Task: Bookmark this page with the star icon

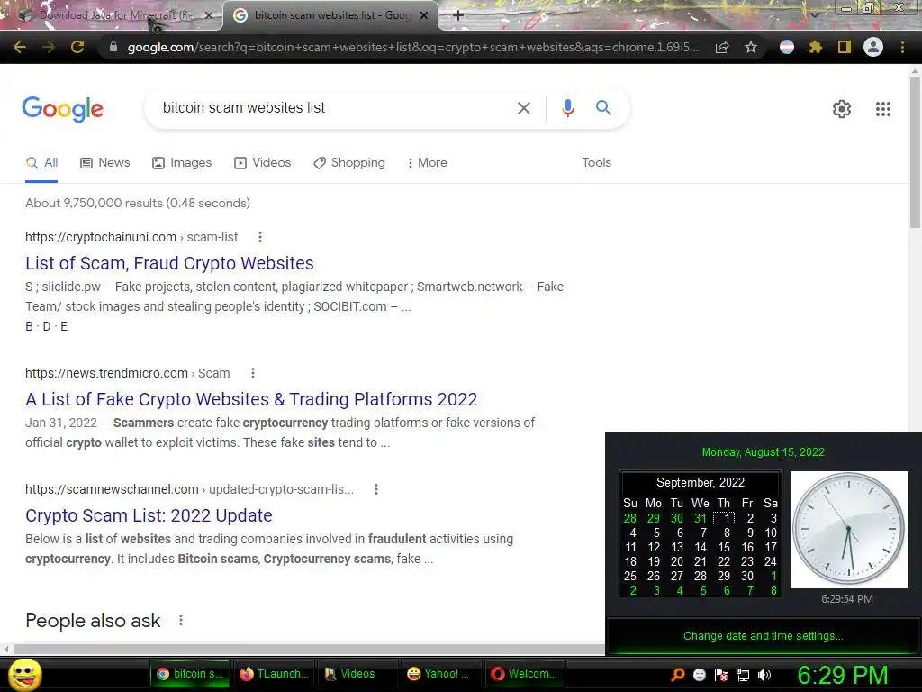Action: click(x=751, y=47)
